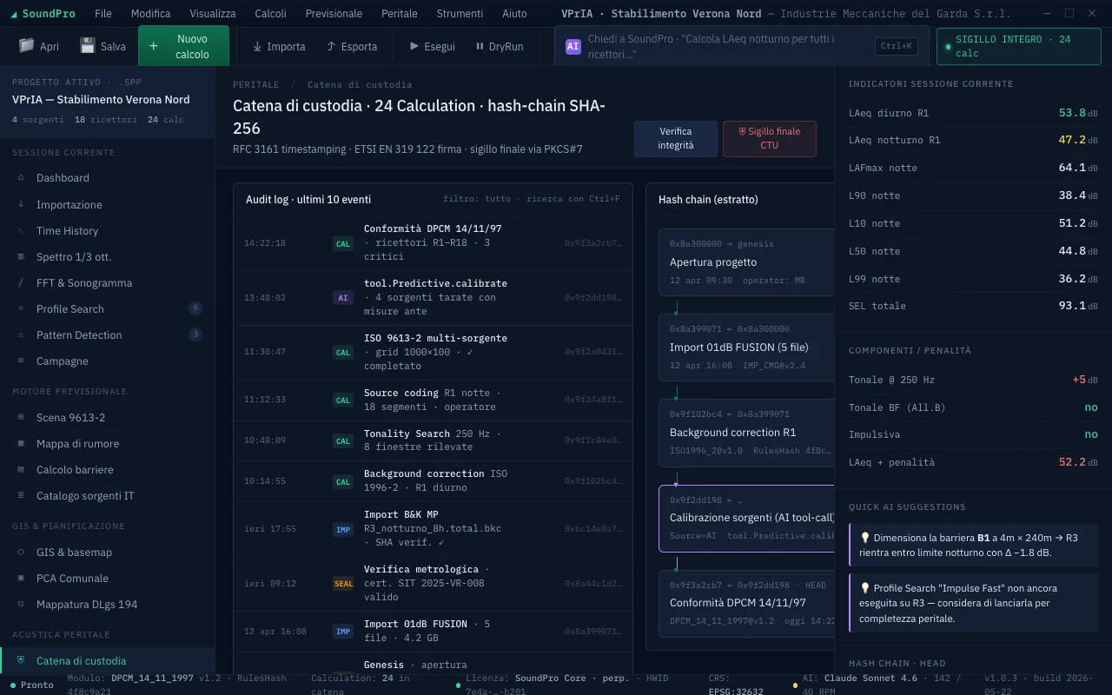Click the Catena di custodia shield icon
Screen dimensions: 1112x695
[21, 660]
